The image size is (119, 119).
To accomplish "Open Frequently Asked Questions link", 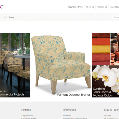I will click(x=75, y=118).
